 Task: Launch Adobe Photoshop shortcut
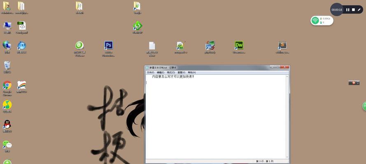click(109, 46)
